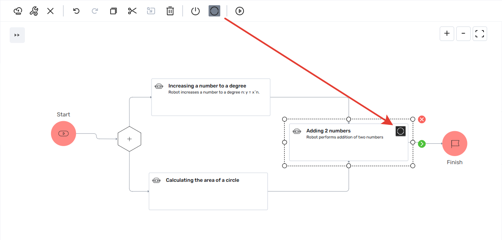Screen dimensions: 502x240
Task: Toggle the highlighted circle mode button
Action: coord(215,11)
